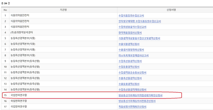Select 식품의약품안전처 in row 3
Viewport: 213px width, 110px height.
tap(20, 27)
